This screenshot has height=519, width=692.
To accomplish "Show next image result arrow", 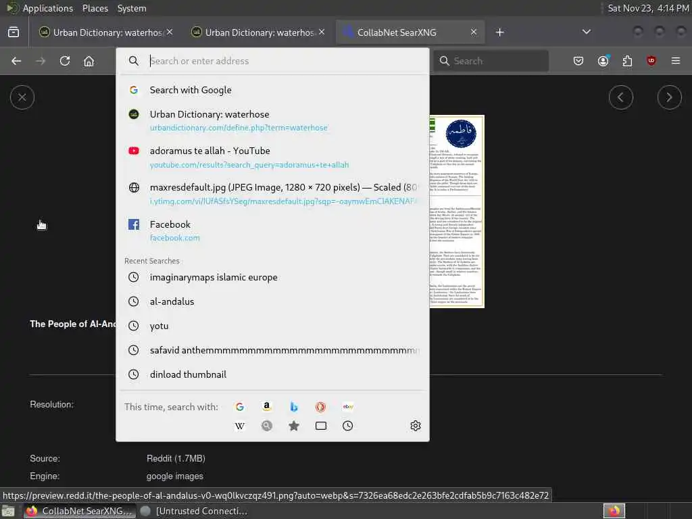I will [x=670, y=97].
